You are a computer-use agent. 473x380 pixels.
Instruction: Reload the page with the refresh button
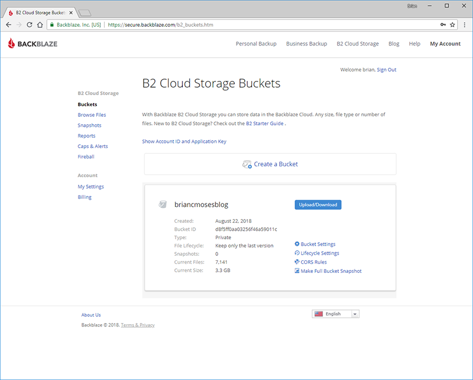point(29,25)
